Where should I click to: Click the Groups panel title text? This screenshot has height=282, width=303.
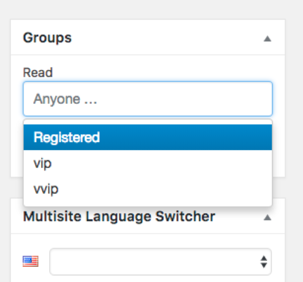pos(47,38)
